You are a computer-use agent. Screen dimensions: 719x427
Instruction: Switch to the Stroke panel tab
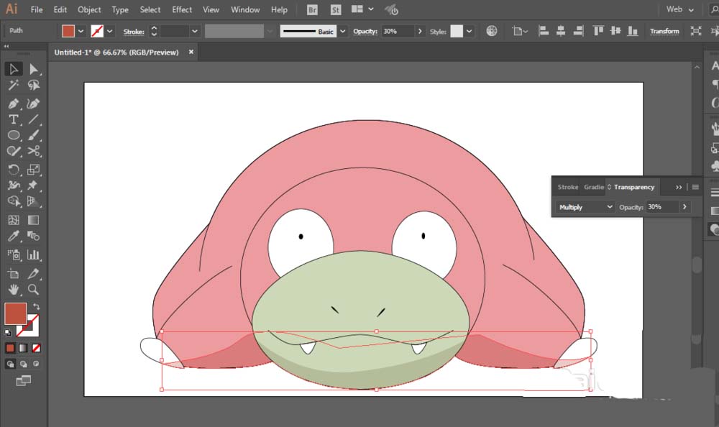(568, 187)
